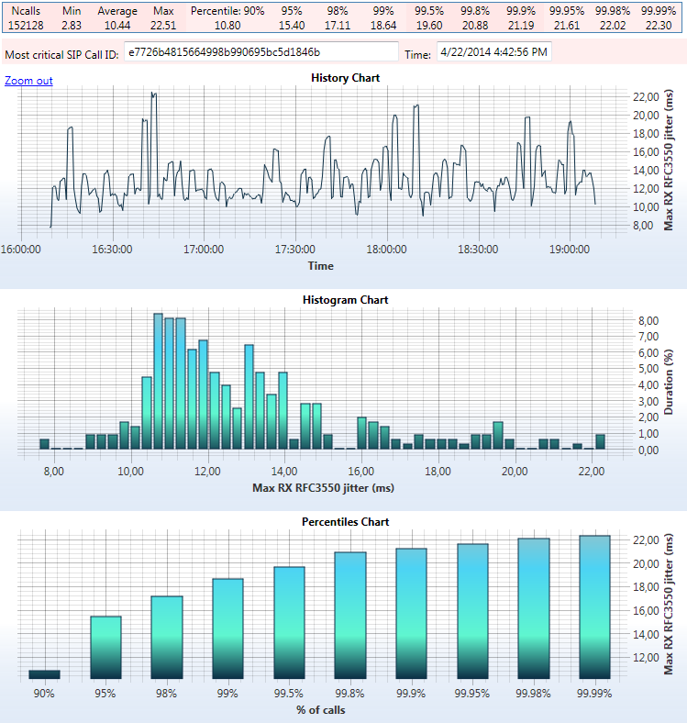Image resolution: width=687 pixels, height=723 pixels.
Task: Select the Max value 22.51 cell
Action: point(163,25)
